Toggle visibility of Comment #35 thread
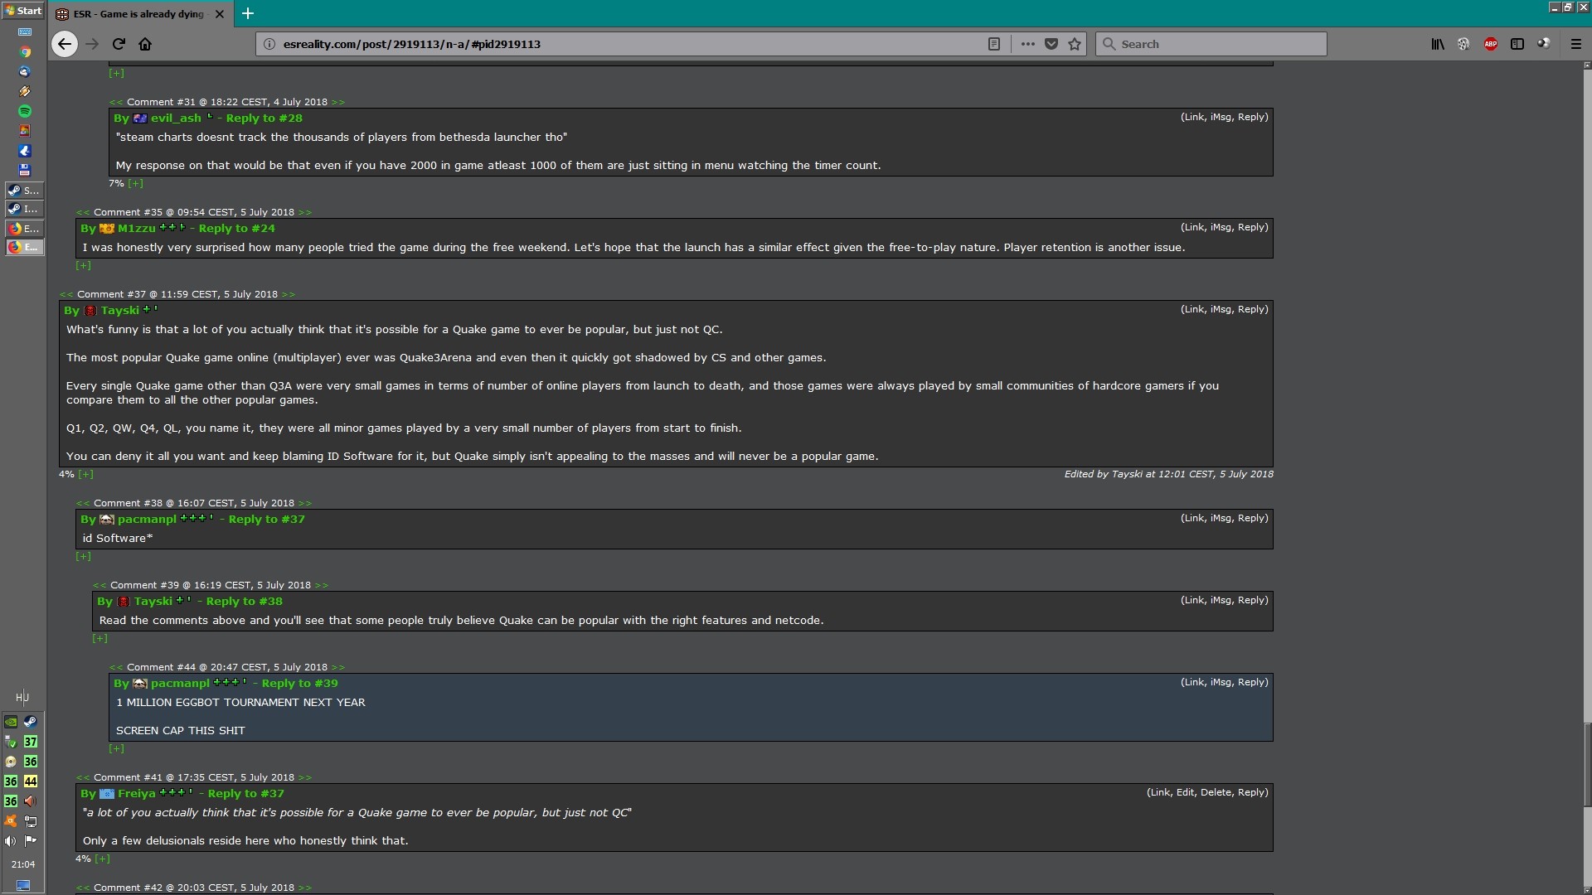 point(85,264)
